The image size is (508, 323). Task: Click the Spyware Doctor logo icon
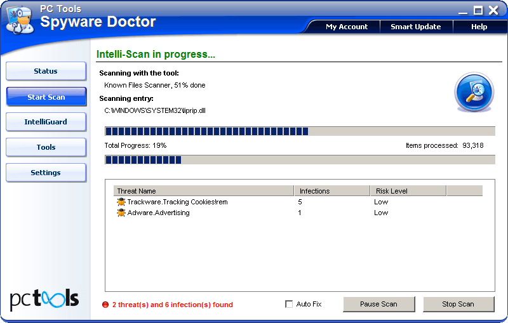20,20
